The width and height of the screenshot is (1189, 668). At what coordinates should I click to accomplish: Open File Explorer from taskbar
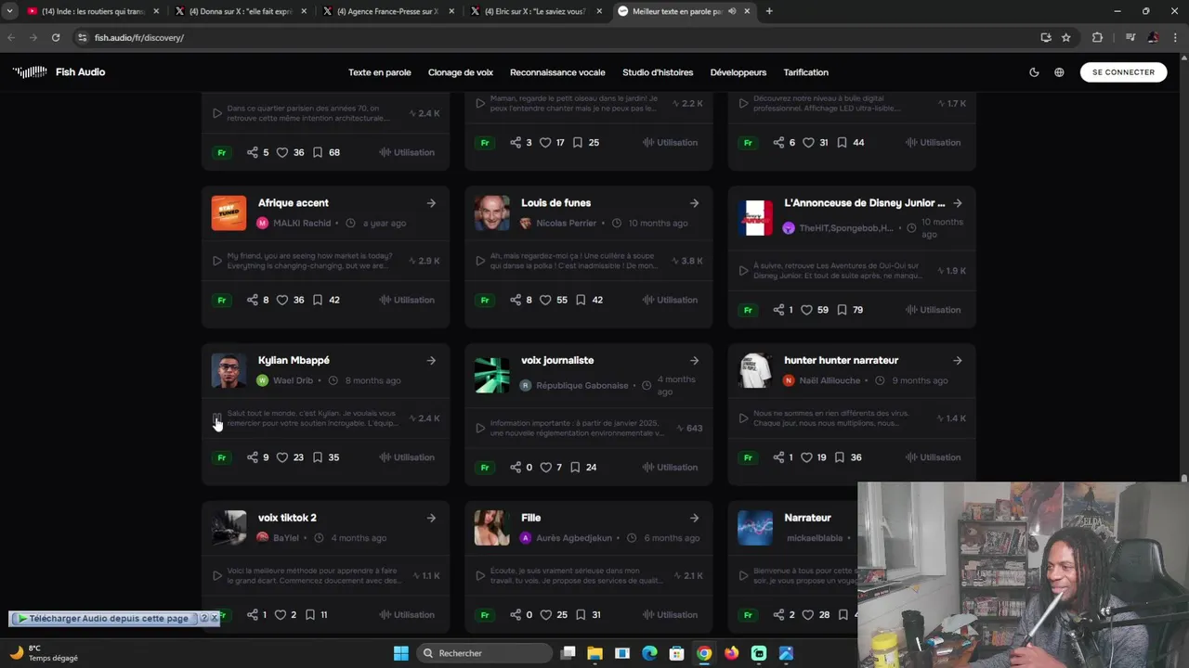click(x=594, y=653)
